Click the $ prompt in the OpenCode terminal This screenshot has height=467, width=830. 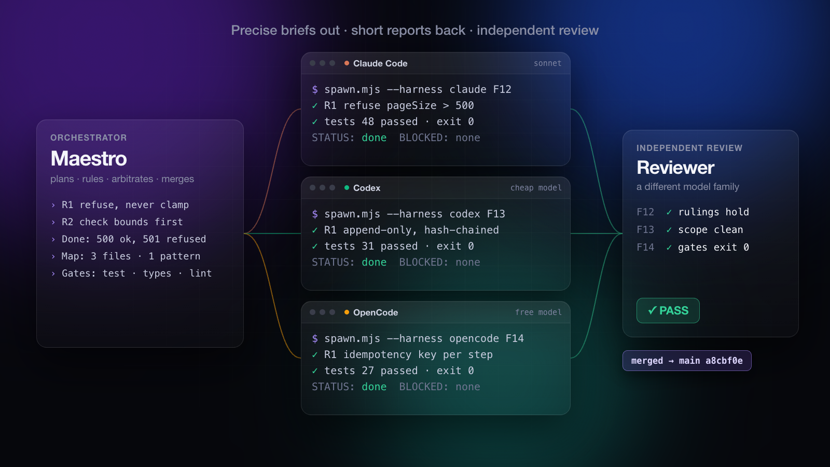(x=315, y=338)
